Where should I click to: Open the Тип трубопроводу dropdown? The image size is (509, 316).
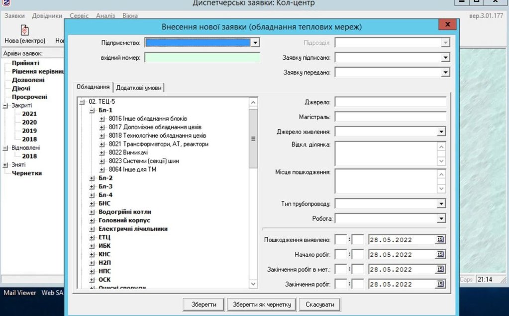click(441, 203)
